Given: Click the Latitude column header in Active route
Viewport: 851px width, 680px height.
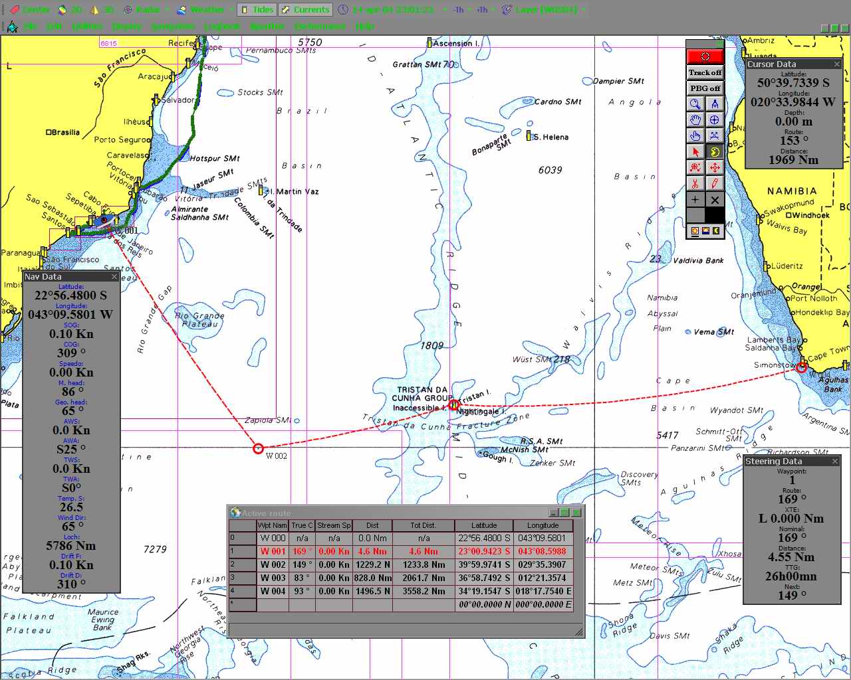Looking at the screenshot, I should coord(484,525).
